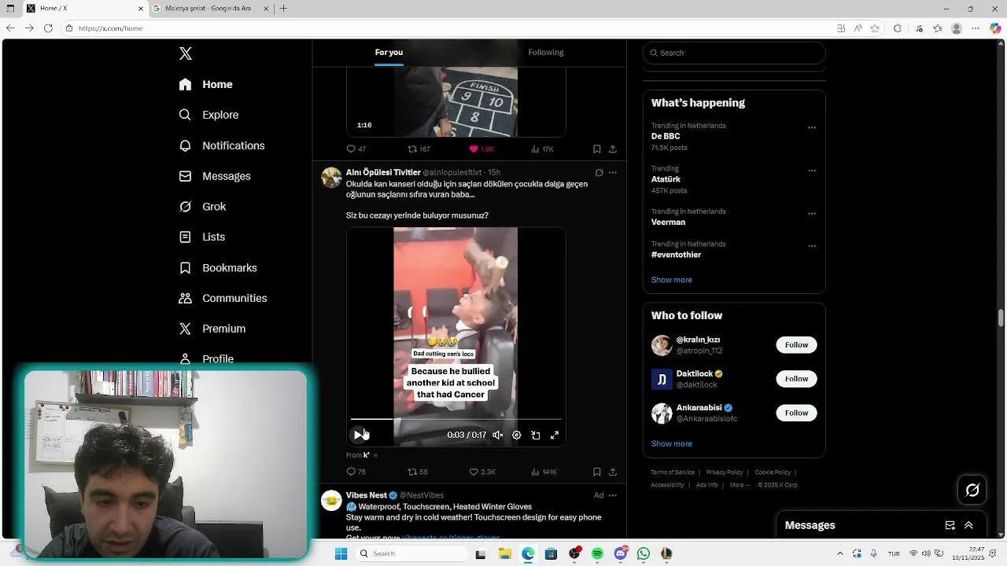
Task: Follow the Ankaraabisi account
Action: coord(796,413)
